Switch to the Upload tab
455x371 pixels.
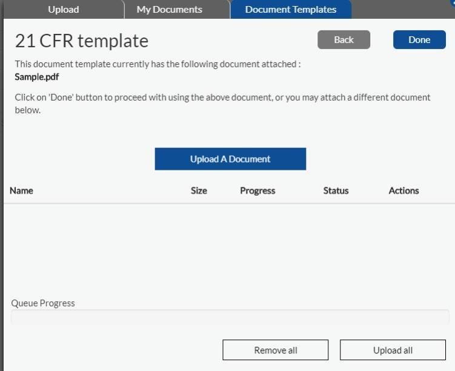pos(64,9)
